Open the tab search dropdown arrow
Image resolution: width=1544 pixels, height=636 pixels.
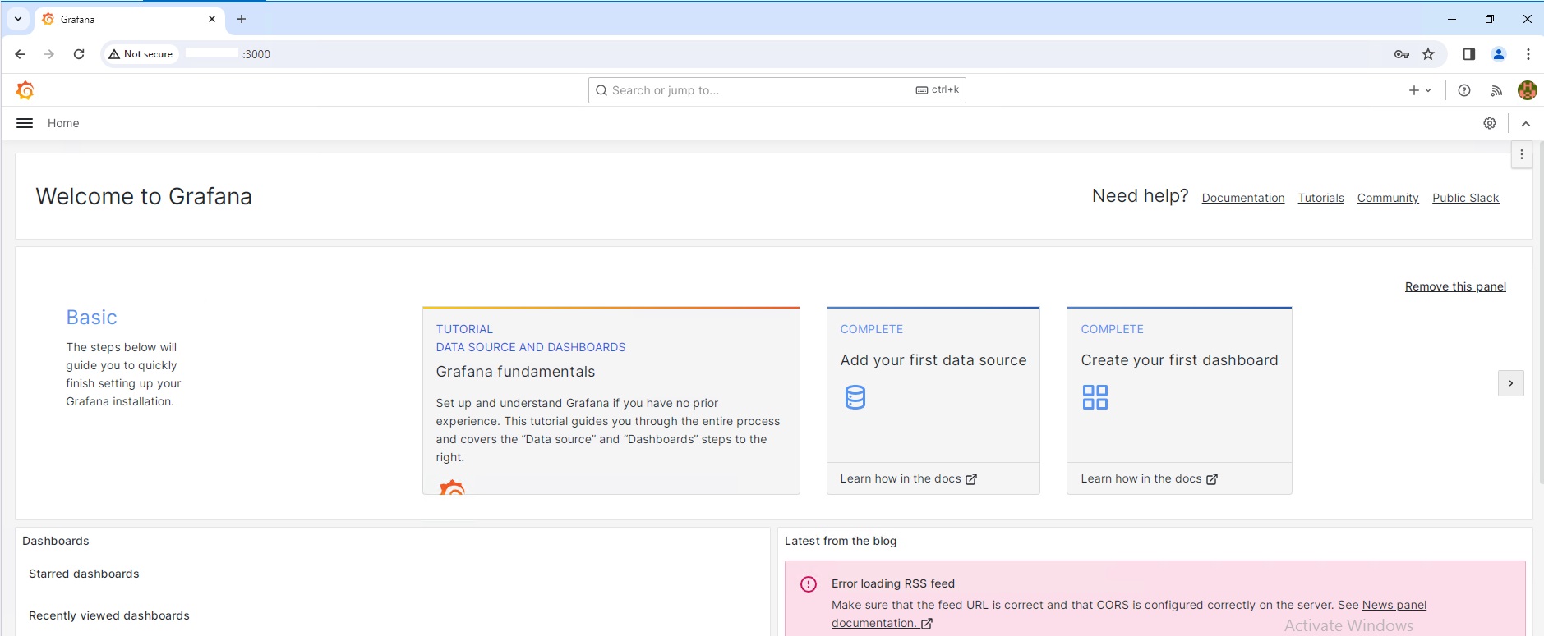pos(18,19)
